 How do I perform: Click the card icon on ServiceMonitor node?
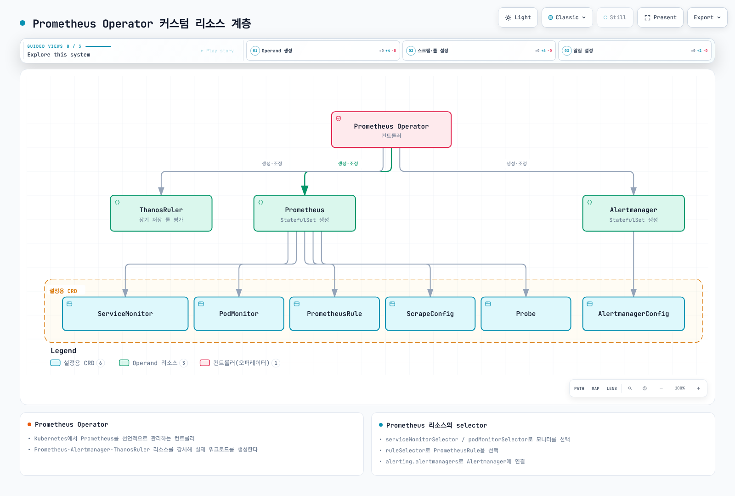tap(69, 304)
